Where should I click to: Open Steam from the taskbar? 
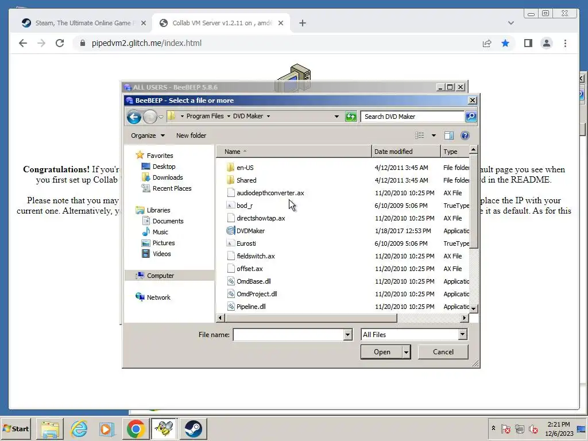click(194, 428)
